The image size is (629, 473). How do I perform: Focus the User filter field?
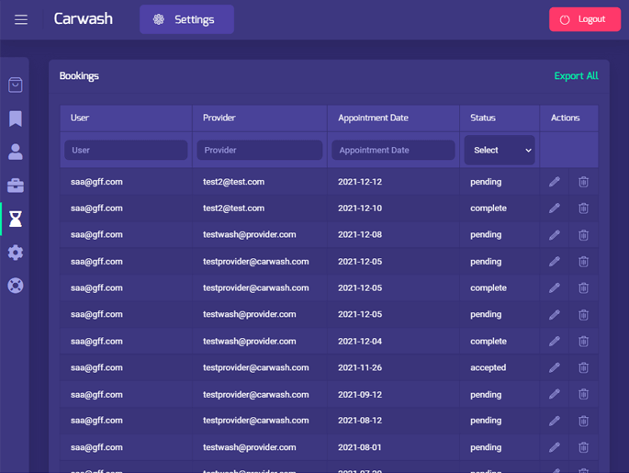pos(126,151)
